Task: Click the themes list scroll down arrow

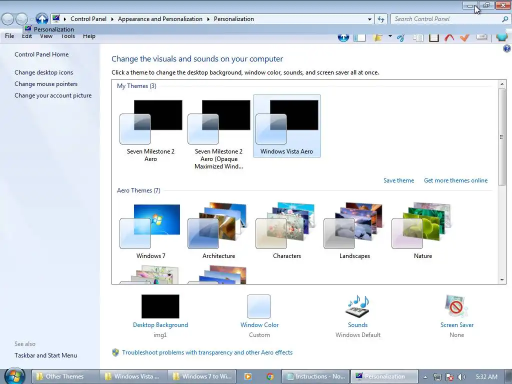Action: pos(502,279)
